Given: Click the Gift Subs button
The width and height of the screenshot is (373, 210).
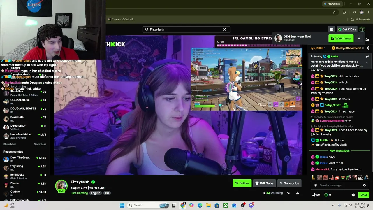Looking at the screenshot, I should tap(264, 183).
